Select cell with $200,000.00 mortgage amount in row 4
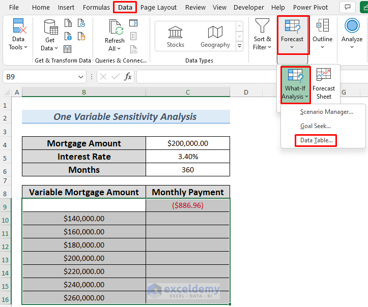Image resolution: width=368 pixels, height=307 pixels. [188, 143]
